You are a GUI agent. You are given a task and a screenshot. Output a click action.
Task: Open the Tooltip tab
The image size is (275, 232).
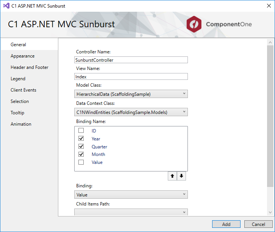[30, 113]
